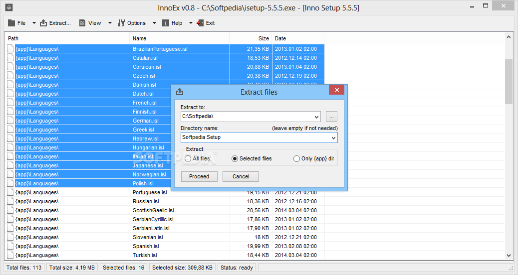
Task: Click the Exit door icon
Action: [200, 23]
